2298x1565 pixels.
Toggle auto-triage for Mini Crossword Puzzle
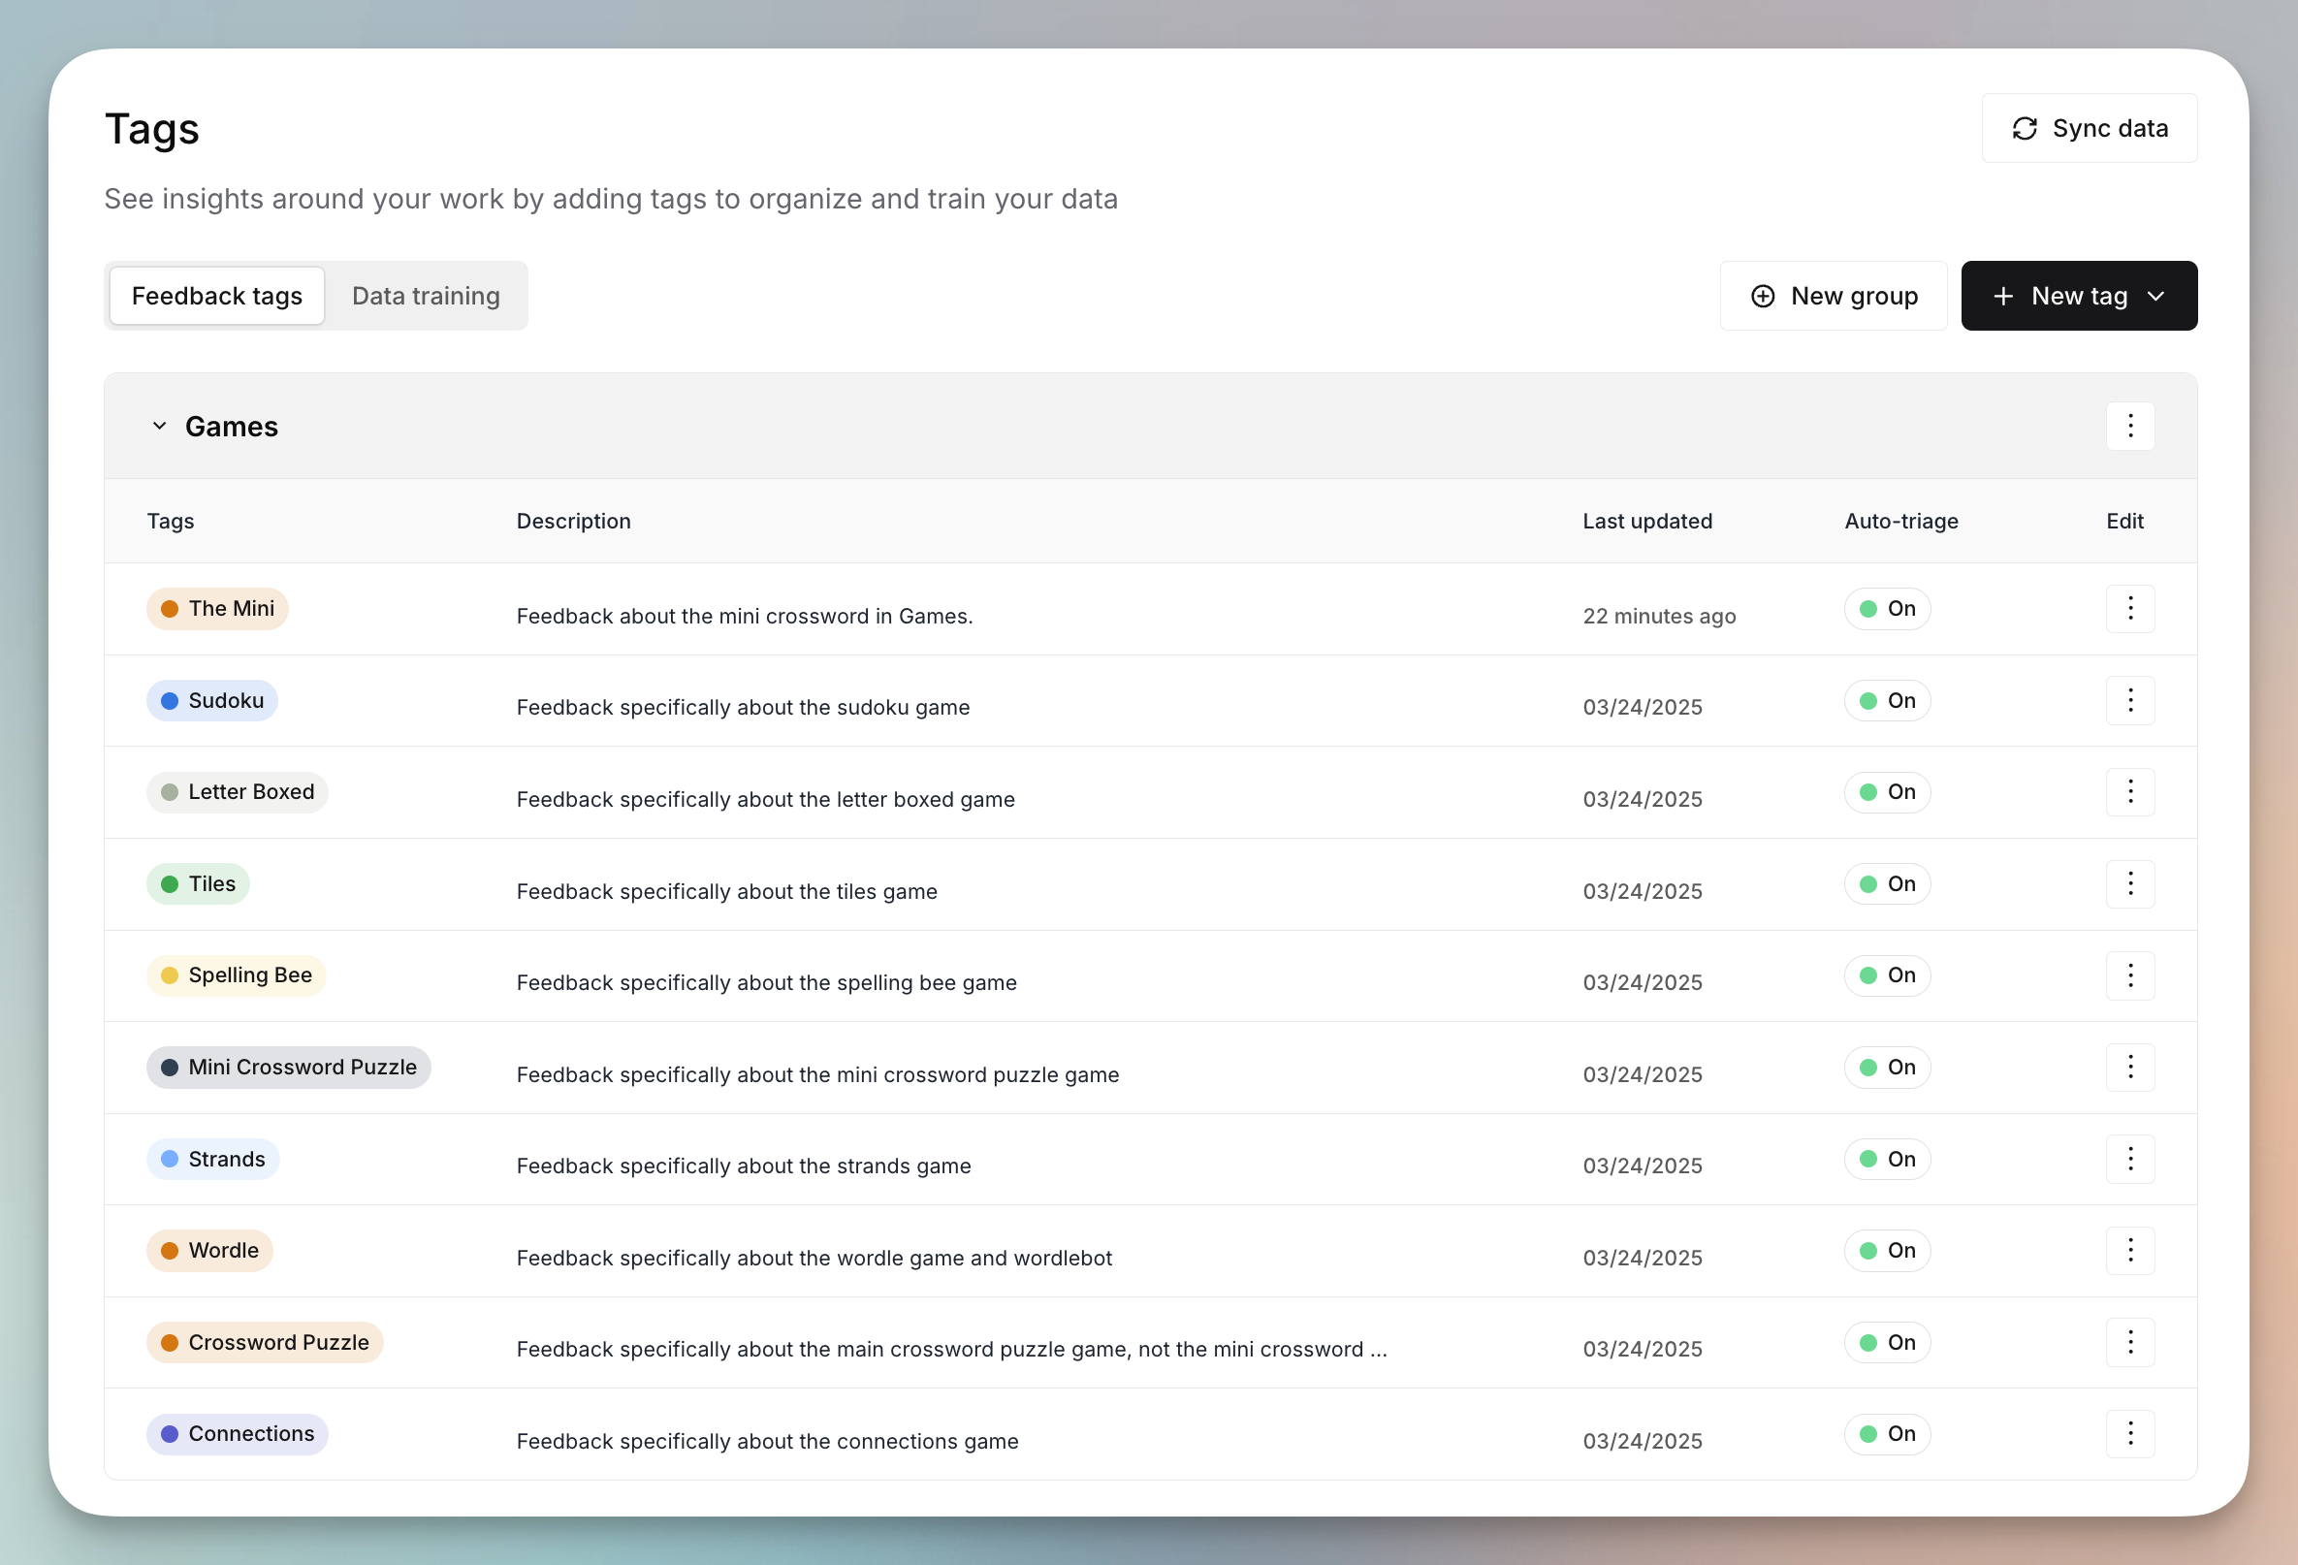(x=1887, y=1068)
